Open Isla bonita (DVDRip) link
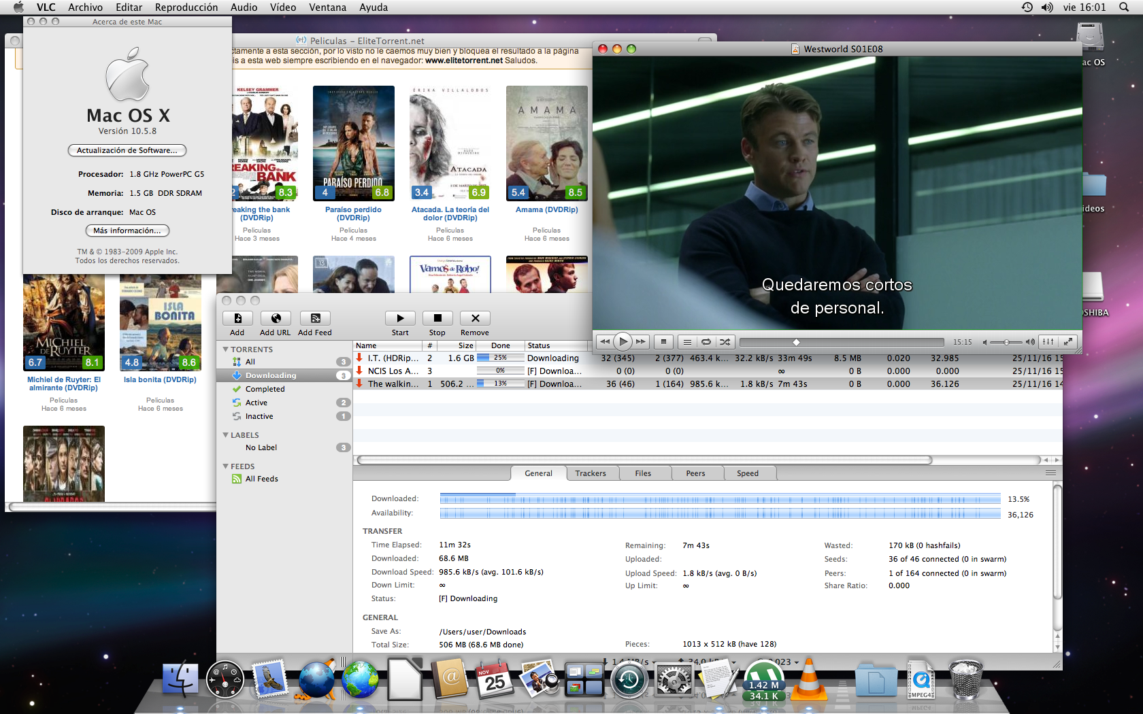Screen dimensions: 1143x714 [160, 379]
